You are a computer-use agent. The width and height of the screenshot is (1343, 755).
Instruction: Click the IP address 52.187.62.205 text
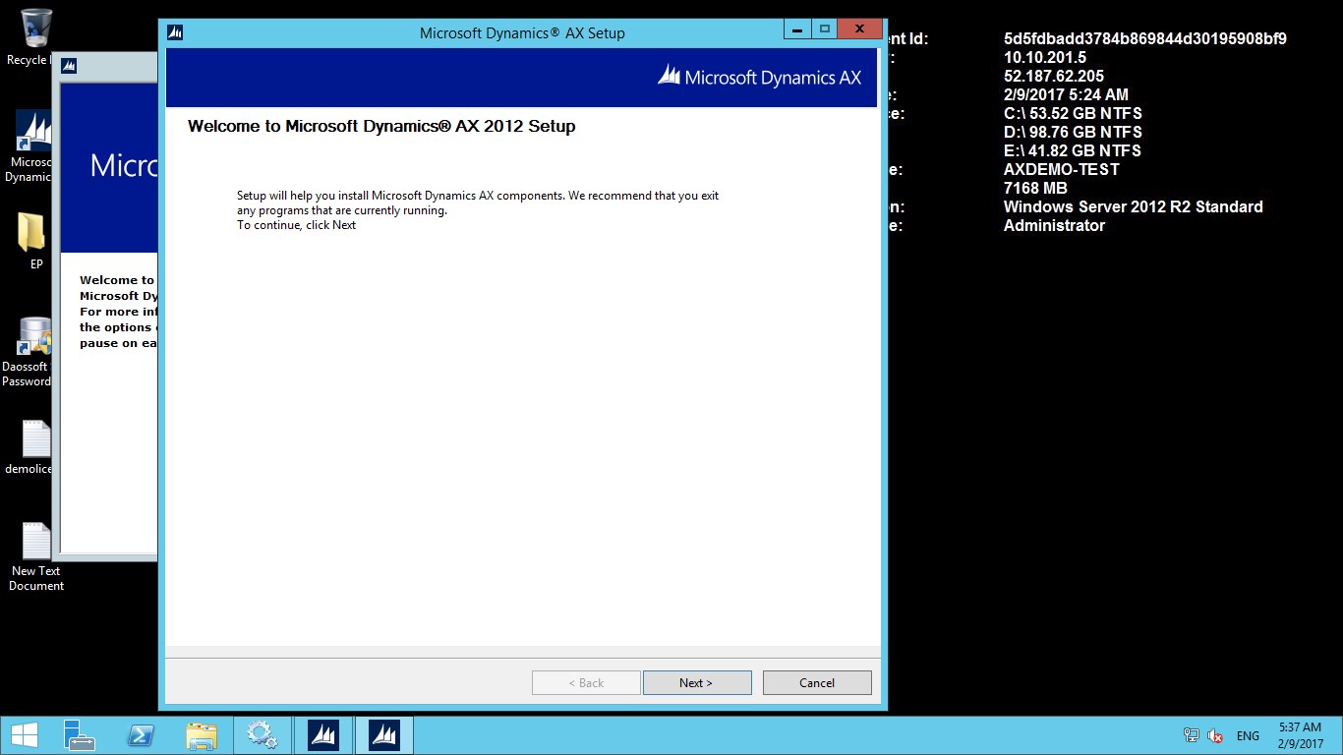(x=1054, y=76)
